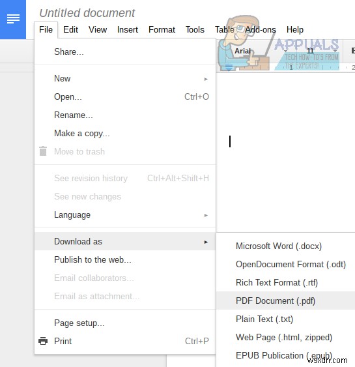Image resolution: width=355 pixels, height=367 pixels.
Task: Click in the document body area
Action: [x=285, y=152]
